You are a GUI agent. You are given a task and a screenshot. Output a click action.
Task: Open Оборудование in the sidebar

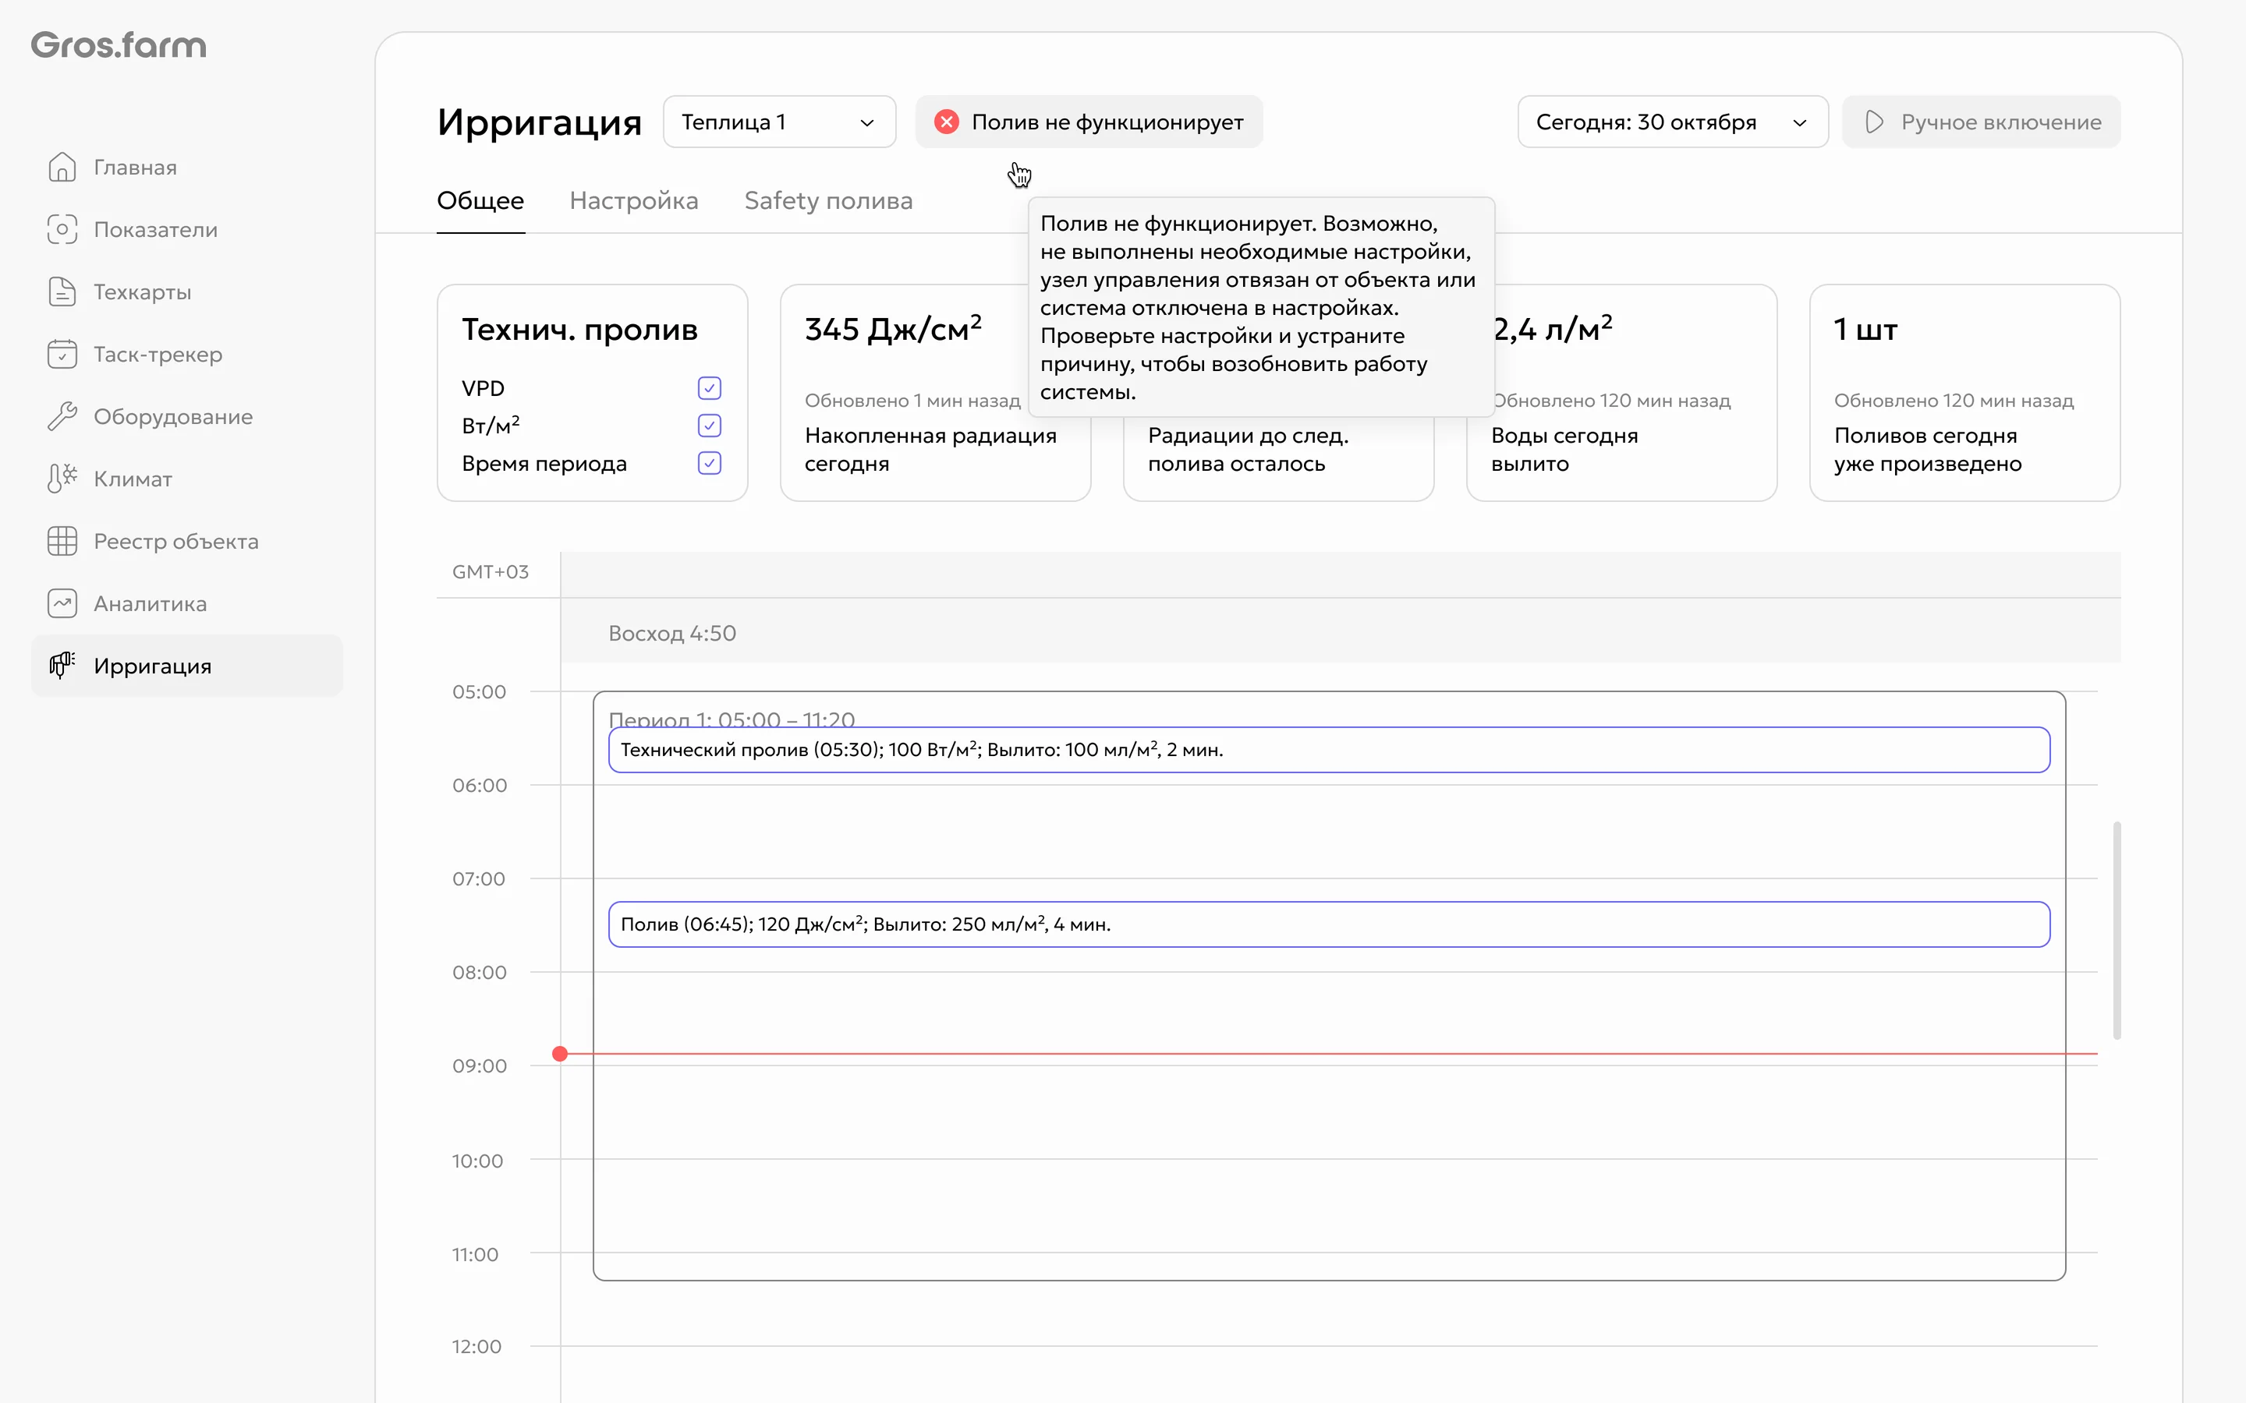186,417
